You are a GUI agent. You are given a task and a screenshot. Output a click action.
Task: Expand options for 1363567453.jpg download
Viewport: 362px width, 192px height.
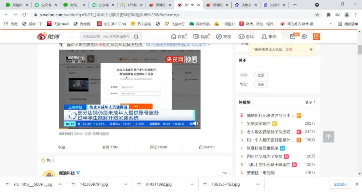click(258, 184)
